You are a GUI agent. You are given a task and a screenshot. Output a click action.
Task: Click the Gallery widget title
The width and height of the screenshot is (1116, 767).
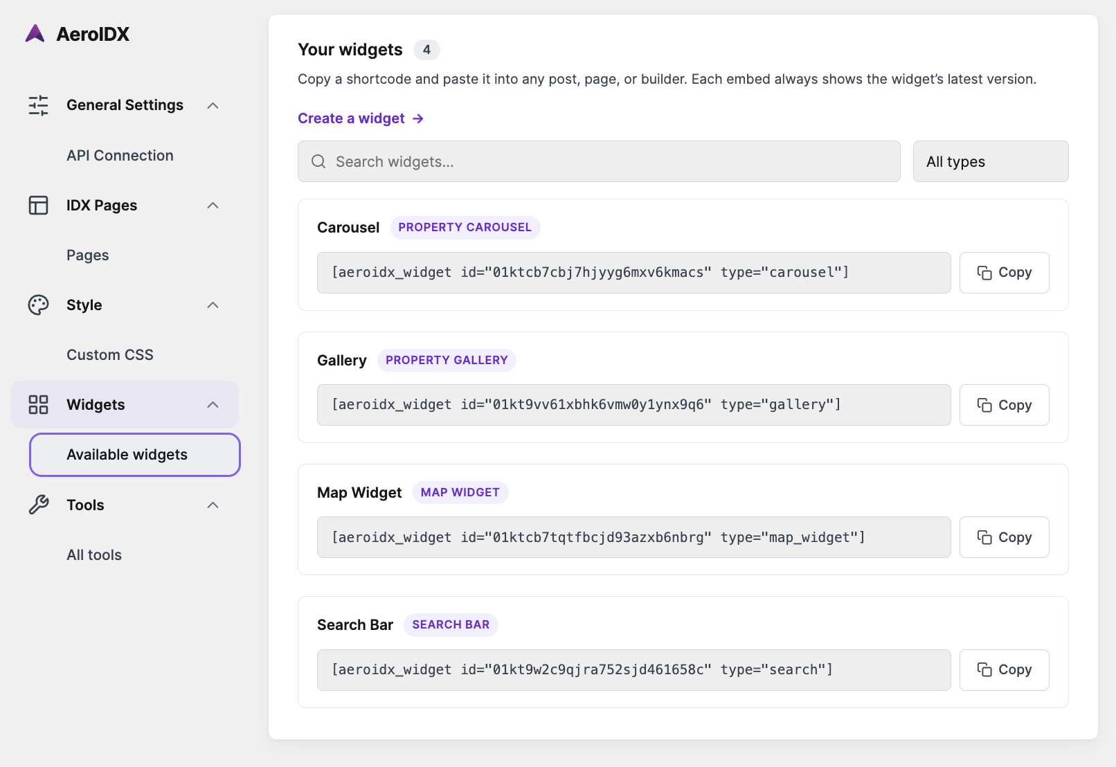pyautogui.click(x=342, y=360)
